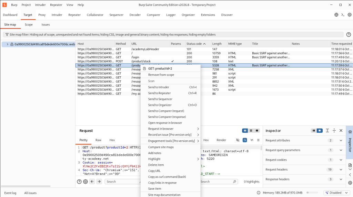Viewport: 353px width, 197px height.
Task: Click the document icon in GET: productId=2 entry
Action: coord(144,68)
